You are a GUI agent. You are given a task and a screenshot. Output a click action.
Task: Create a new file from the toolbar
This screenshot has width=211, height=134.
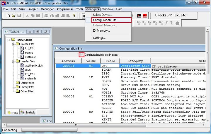[8, 16]
